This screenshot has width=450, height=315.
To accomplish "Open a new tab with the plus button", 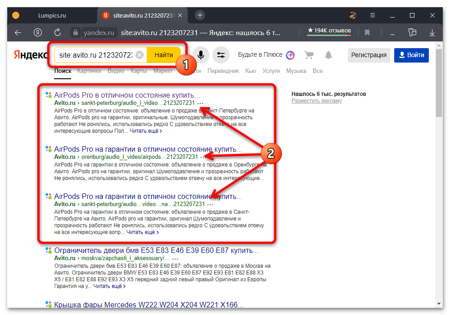I will pos(200,15).
